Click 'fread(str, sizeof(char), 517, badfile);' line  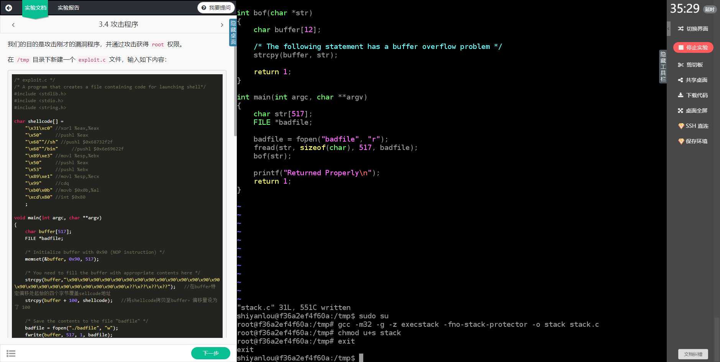[335, 148]
